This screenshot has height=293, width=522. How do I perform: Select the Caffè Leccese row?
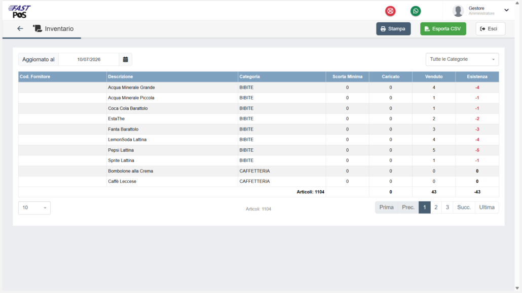[x=258, y=181]
